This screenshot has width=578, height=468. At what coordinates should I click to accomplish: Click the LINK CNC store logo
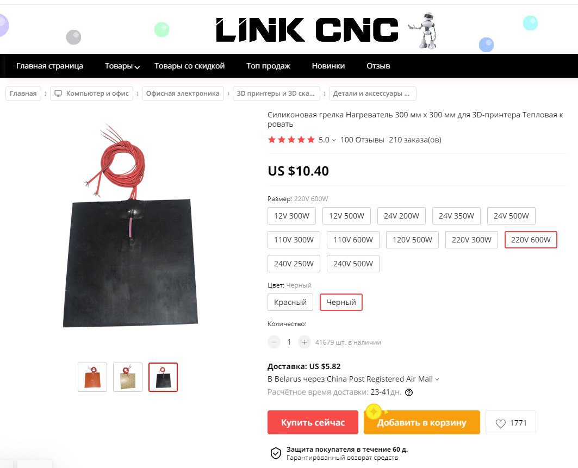point(307,30)
